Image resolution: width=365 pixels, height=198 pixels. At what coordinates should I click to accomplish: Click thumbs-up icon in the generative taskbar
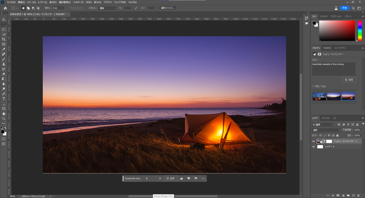[181, 178]
